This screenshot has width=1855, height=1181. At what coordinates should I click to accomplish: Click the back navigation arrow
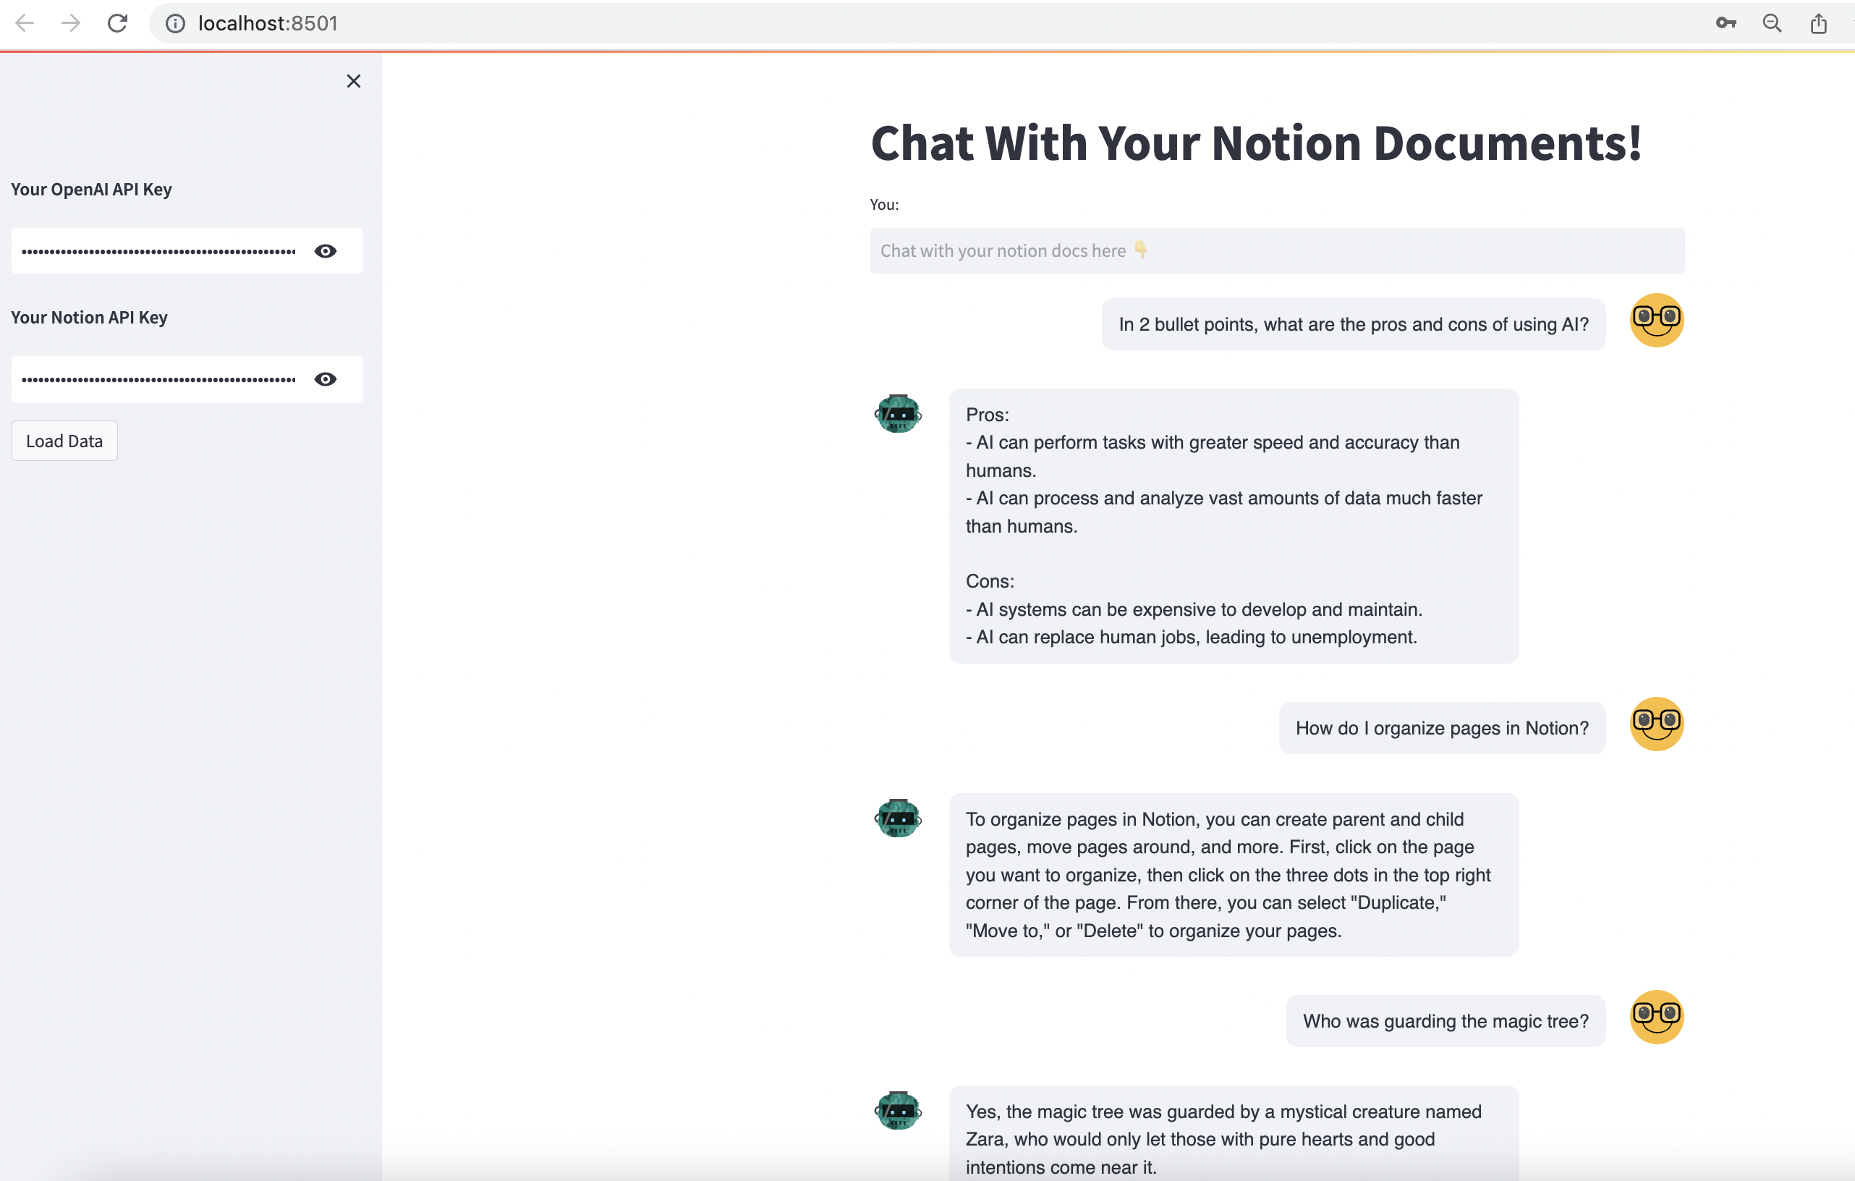point(24,23)
